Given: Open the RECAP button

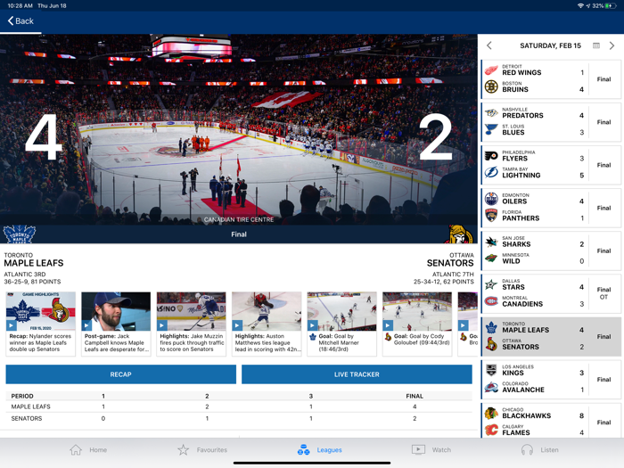Looking at the screenshot, I should click(120, 374).
